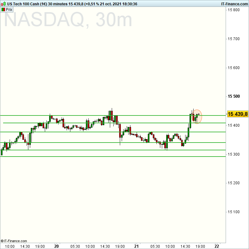Click the timestamp 21 oct. 2021 18:30:36

119,4
